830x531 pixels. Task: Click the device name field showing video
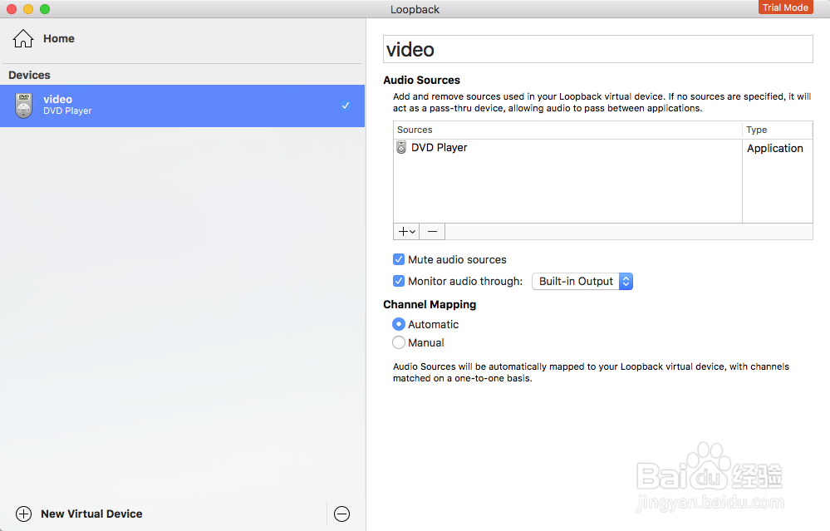[x=597, y=49]
